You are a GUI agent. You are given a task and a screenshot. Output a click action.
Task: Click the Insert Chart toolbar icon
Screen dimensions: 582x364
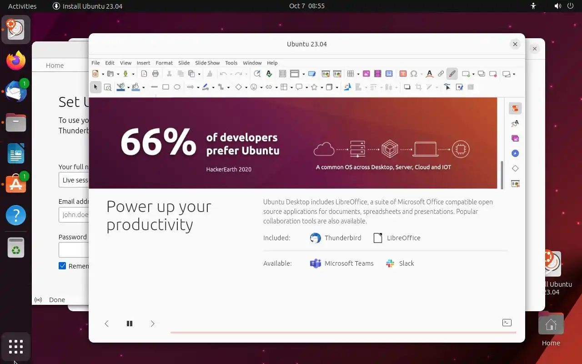(389, 74)
